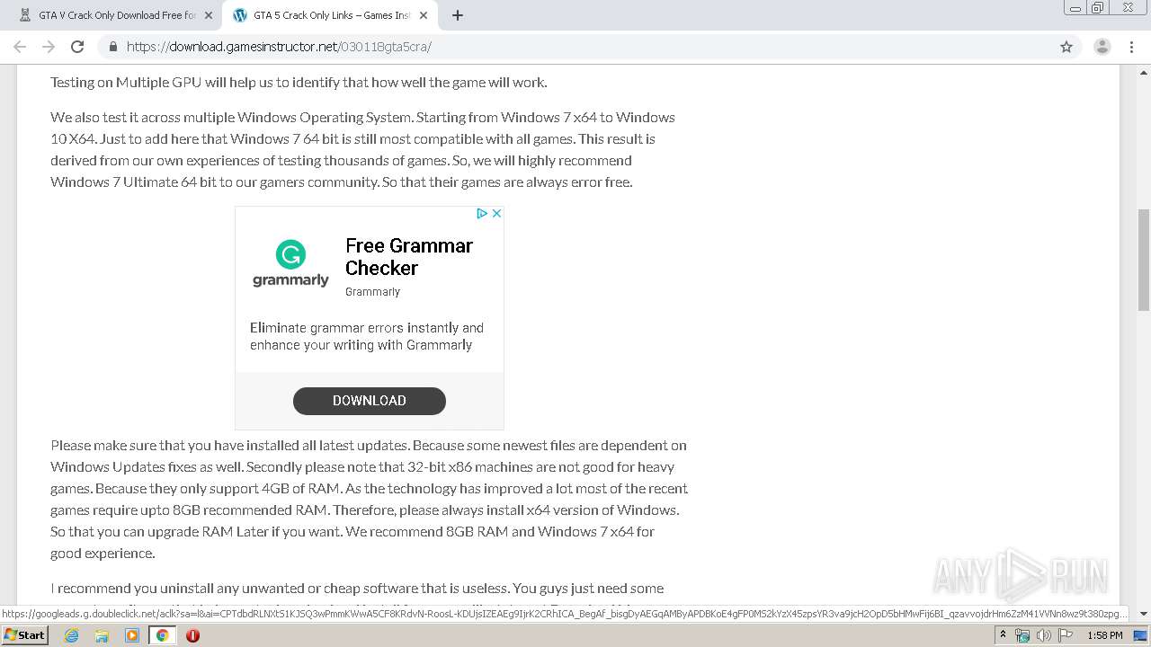
Task: Click the address bar URL
Action: 279,47
